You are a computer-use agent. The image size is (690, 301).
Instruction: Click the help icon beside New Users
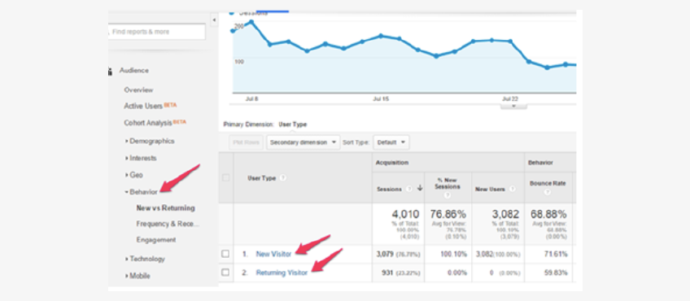[x=512, y=189]
